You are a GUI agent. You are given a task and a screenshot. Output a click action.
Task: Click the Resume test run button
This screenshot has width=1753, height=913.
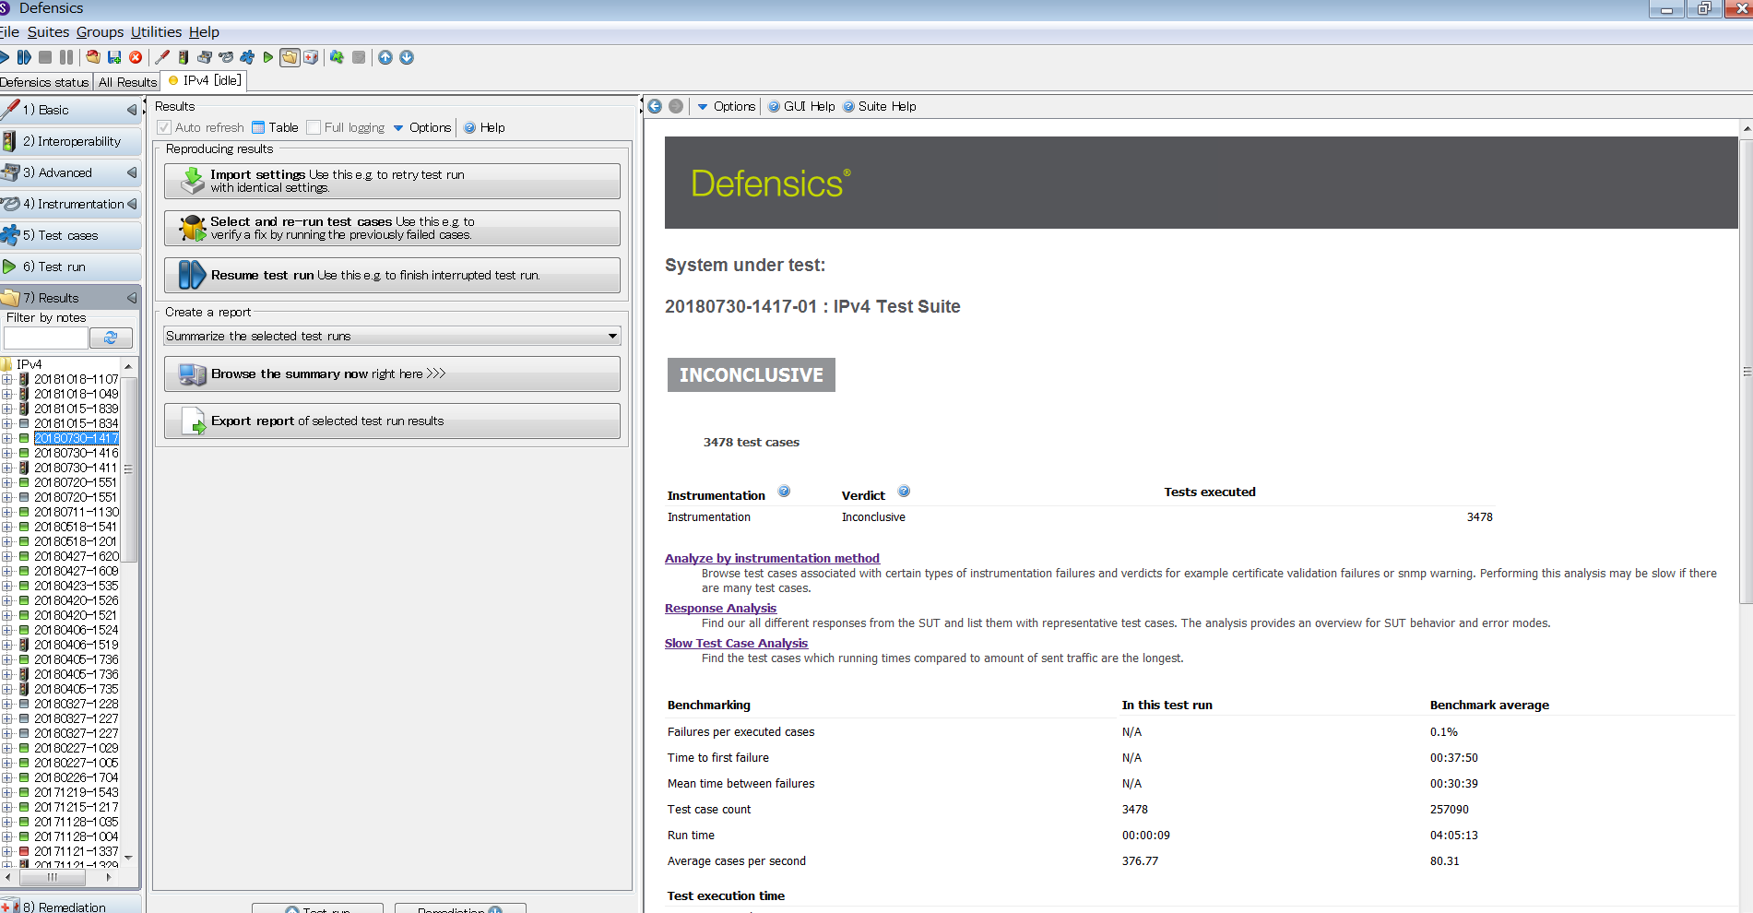pyautogui.click(x=392, y=275)
